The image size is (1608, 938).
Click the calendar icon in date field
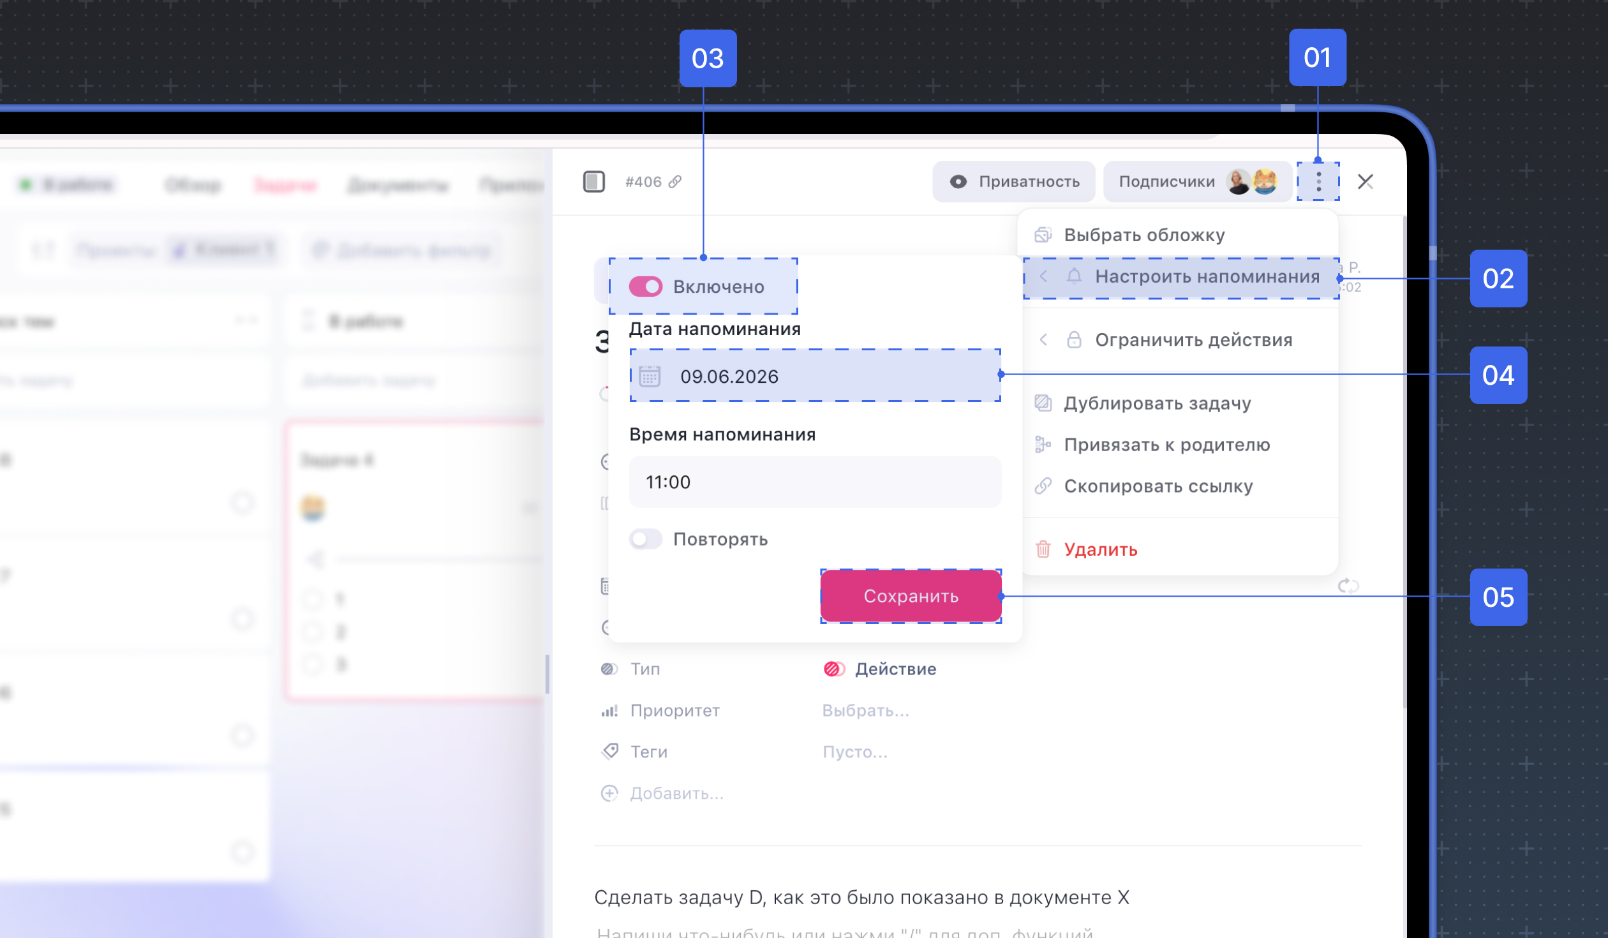click(x=650, y=376)
